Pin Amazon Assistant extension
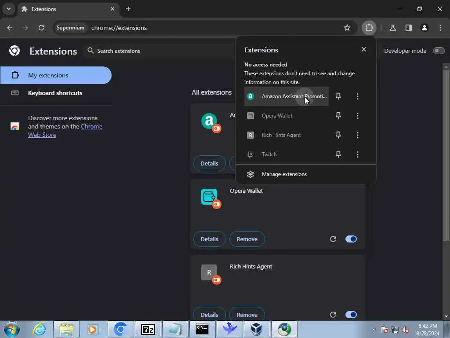Screen dimensions: 450x338 [x=338, y=96]
